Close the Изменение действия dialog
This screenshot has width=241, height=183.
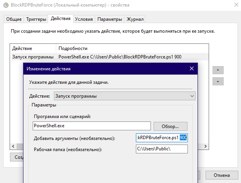tap(192, 68)
